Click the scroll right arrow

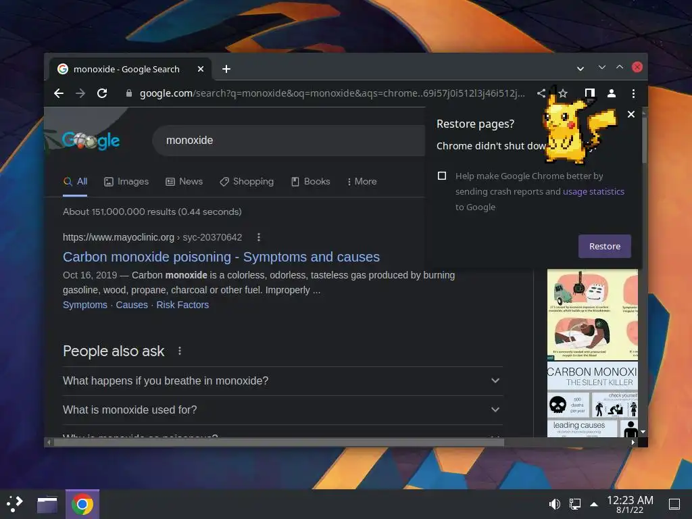point(633,442)
